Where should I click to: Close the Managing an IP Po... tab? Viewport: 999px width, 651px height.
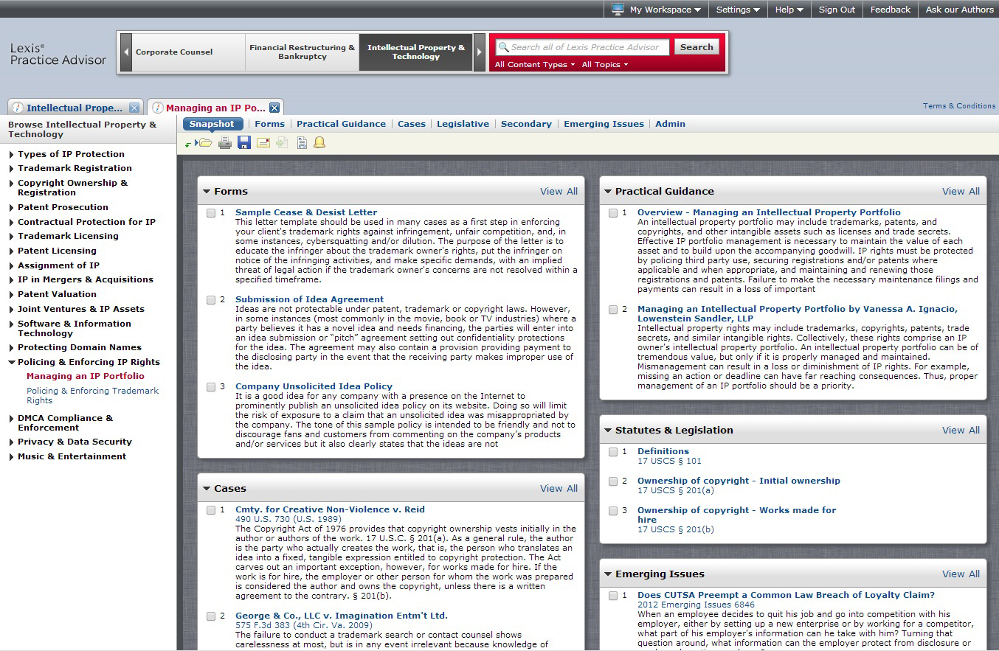(274, 108)
